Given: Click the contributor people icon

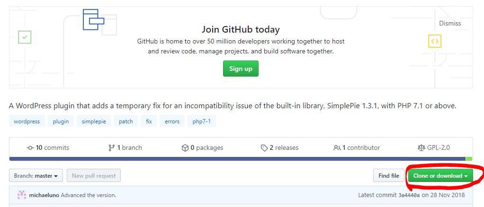Looking at the screenshot, I should click(337, 148).
